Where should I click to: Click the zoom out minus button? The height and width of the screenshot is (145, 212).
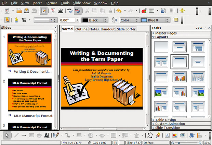173,143
